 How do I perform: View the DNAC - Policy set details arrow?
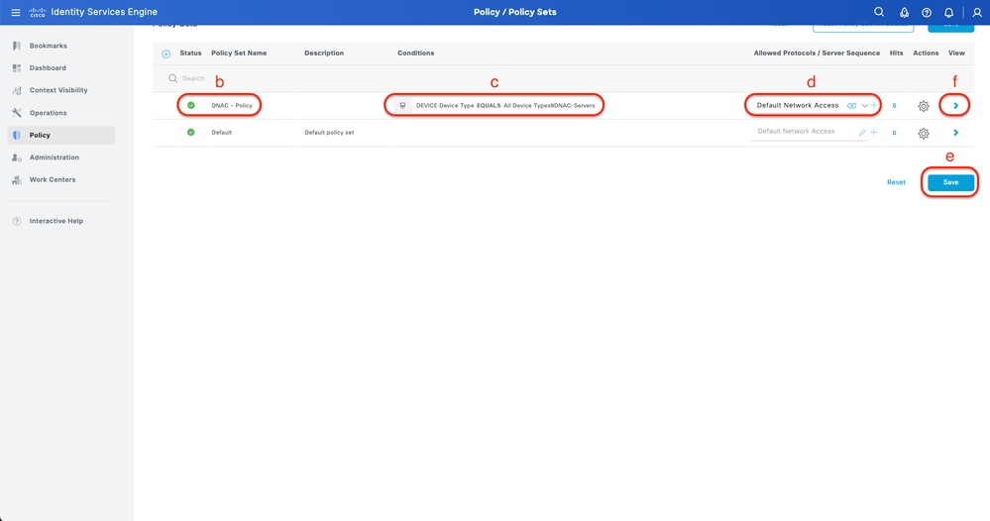click(x=955, y=105)
